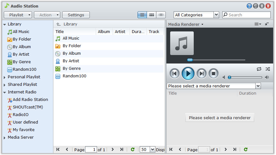Open the Settings dialog
Screen dimensions: 276x155
(x=76, y=15)
